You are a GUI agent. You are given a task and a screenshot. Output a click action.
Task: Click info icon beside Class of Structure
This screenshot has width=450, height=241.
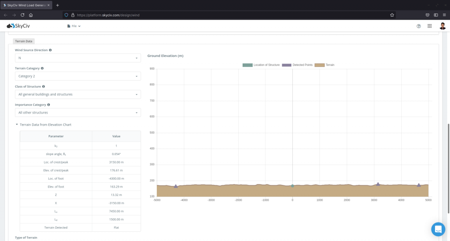pos(44,87)
